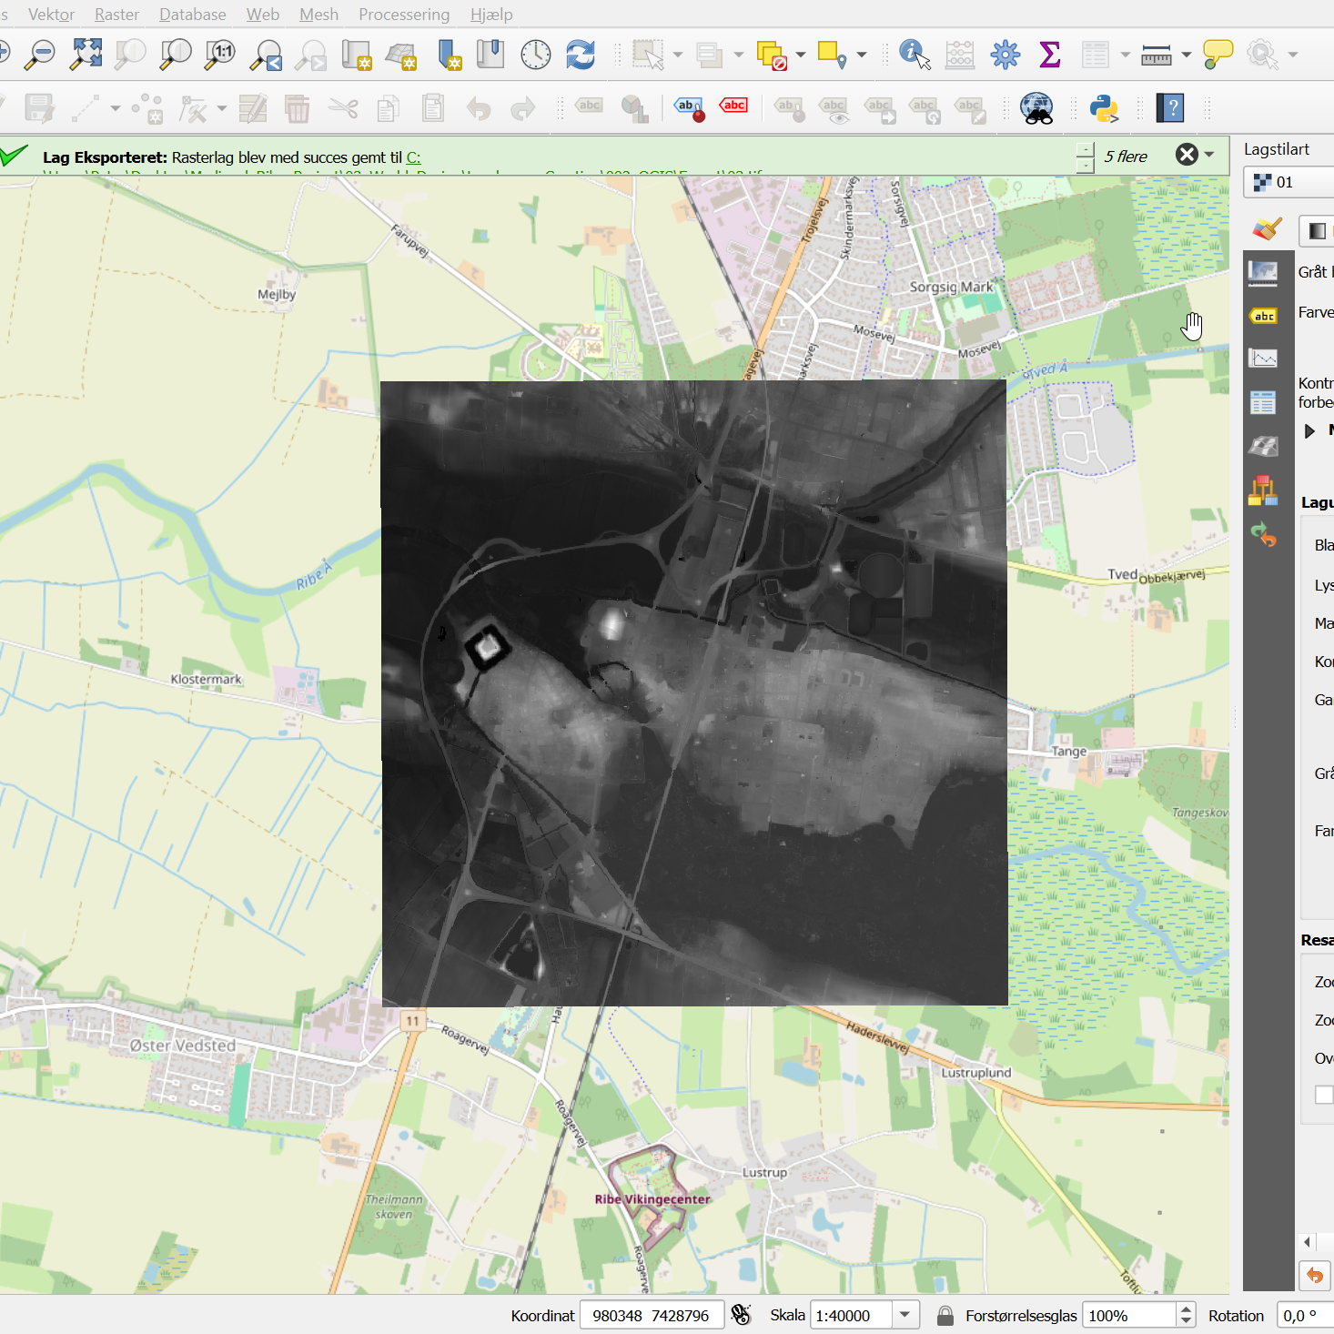Viewport: 1334px width, 1334px height.
Task: Open the Deselect Features dropdown arrow
Action: 801,55
